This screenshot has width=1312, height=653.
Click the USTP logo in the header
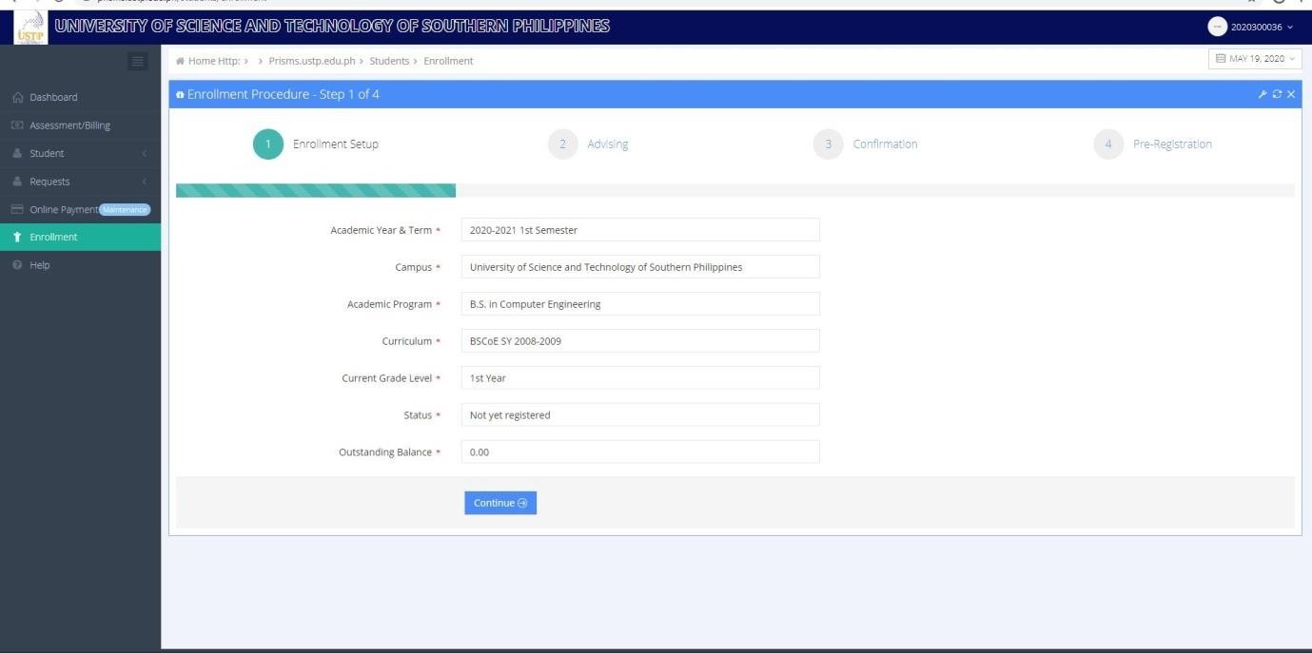(x=29, y=27)
